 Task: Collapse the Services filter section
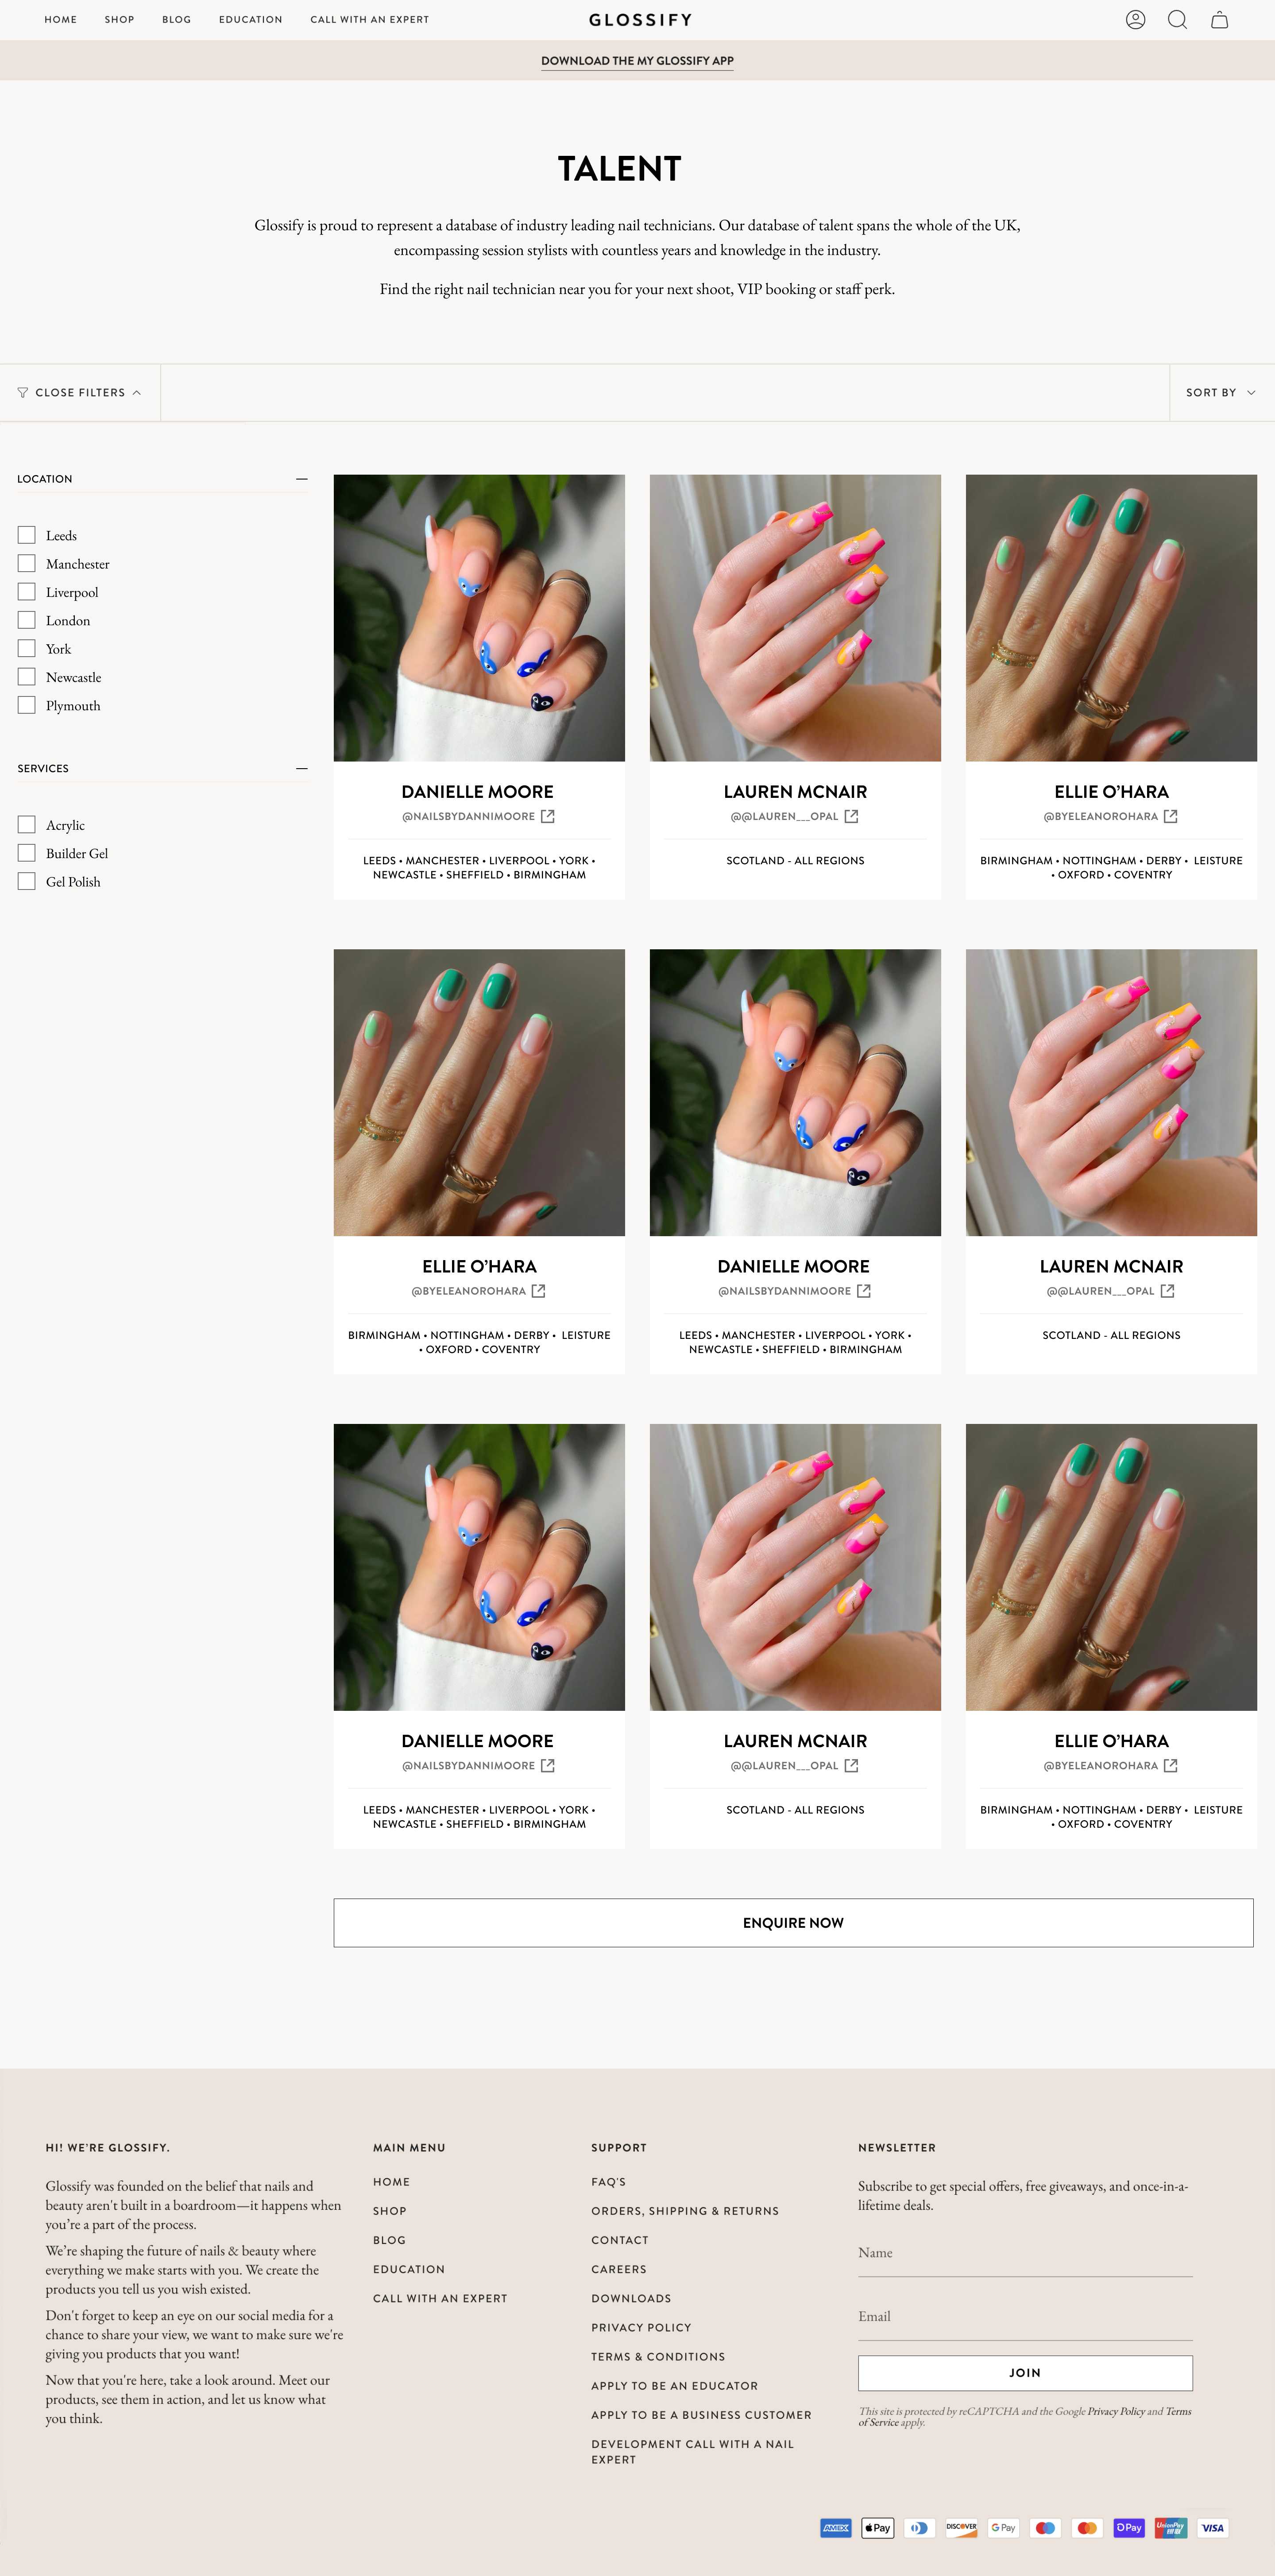pos(302,767)
